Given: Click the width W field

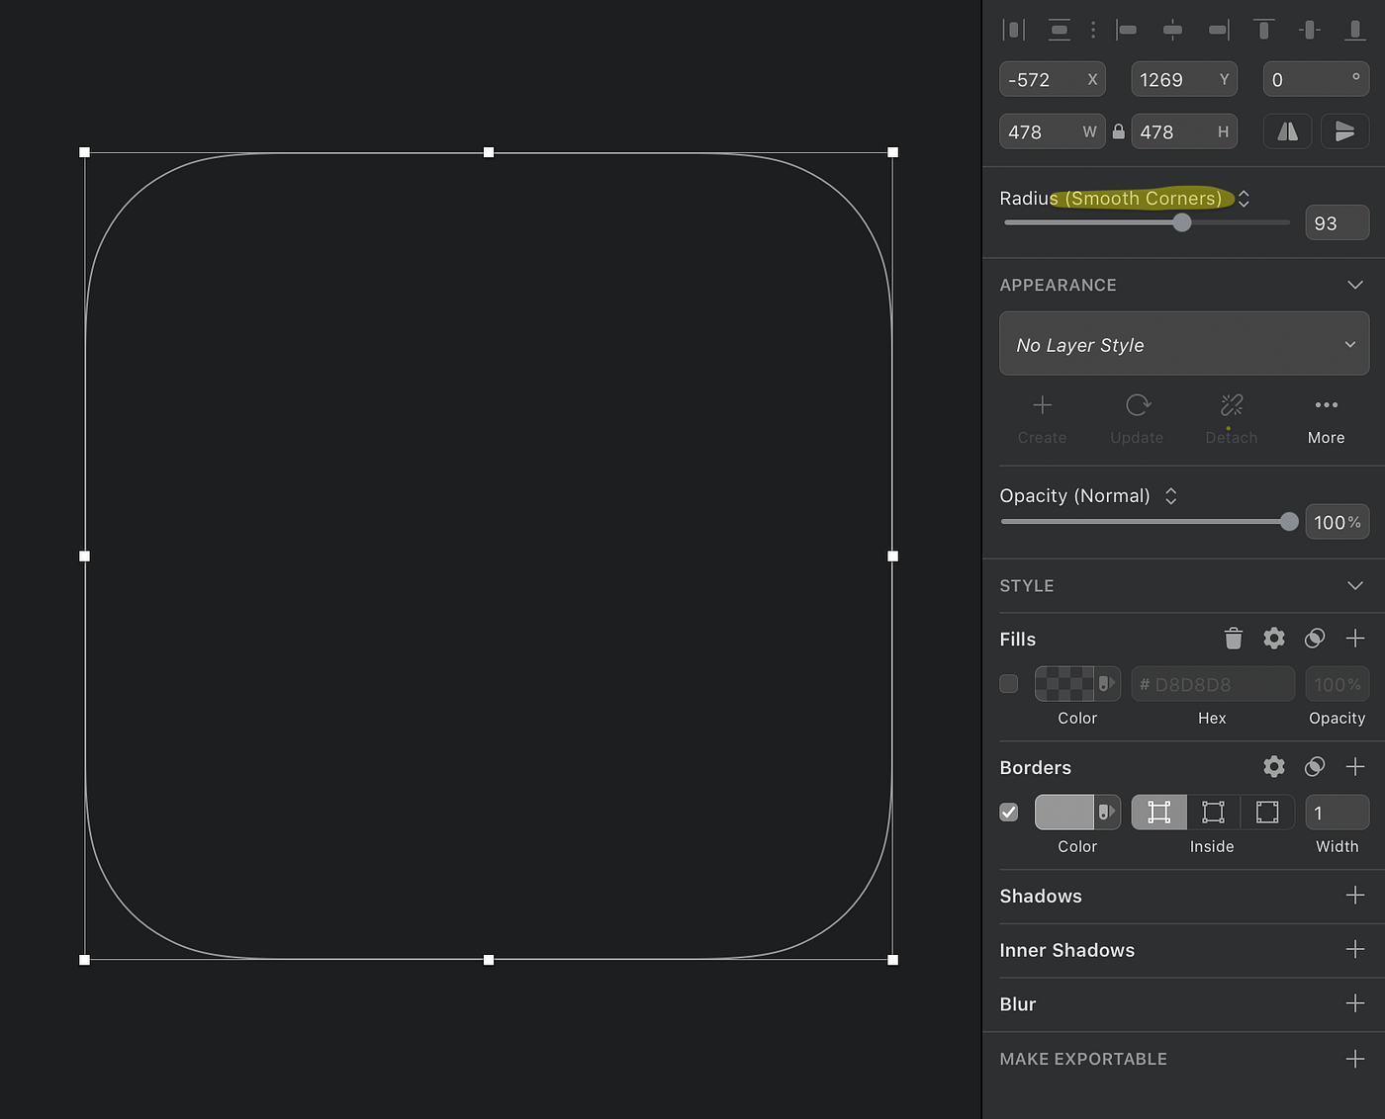Looking at the screenshot, I should tap(1053, 131).
